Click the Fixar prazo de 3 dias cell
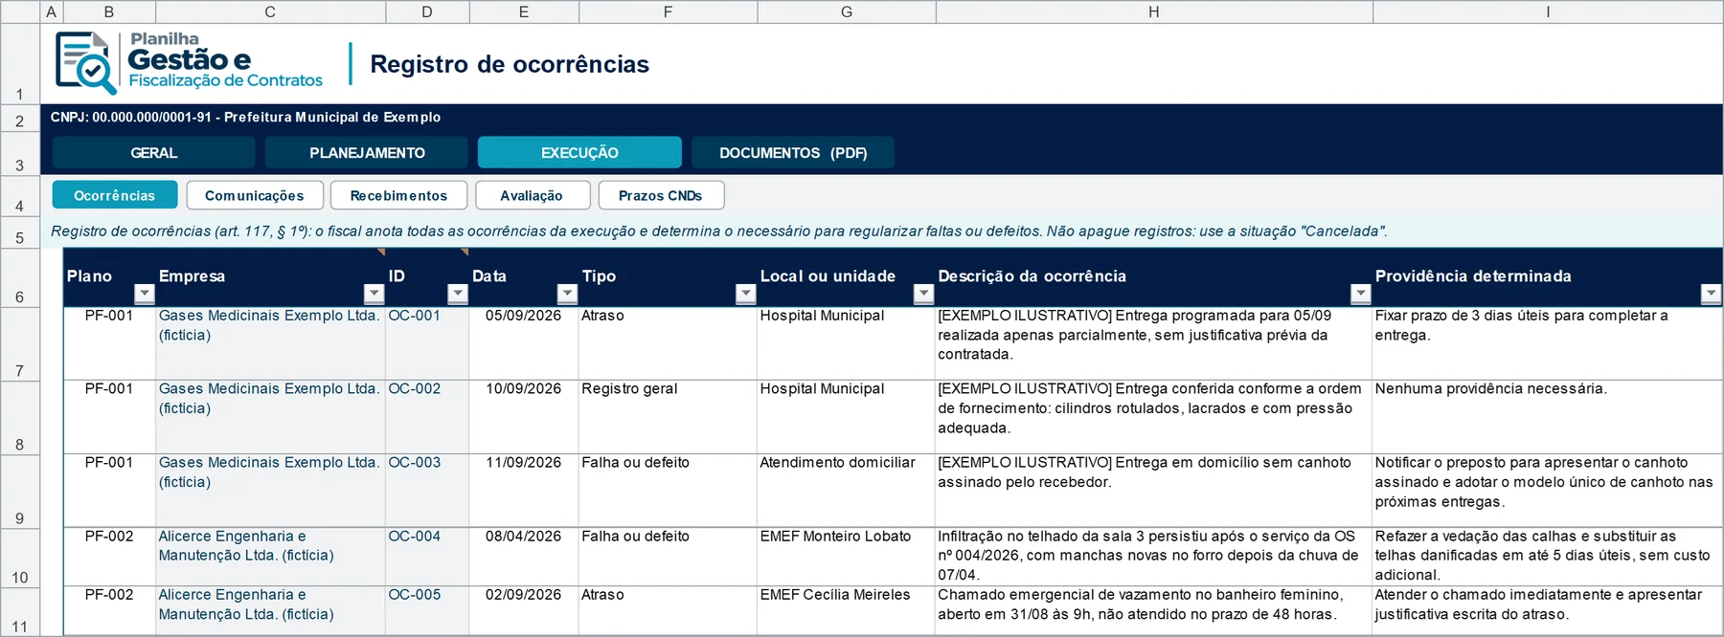This screenshot has height=637, width=1724. pyautogui.click(x=1547, y=343)
